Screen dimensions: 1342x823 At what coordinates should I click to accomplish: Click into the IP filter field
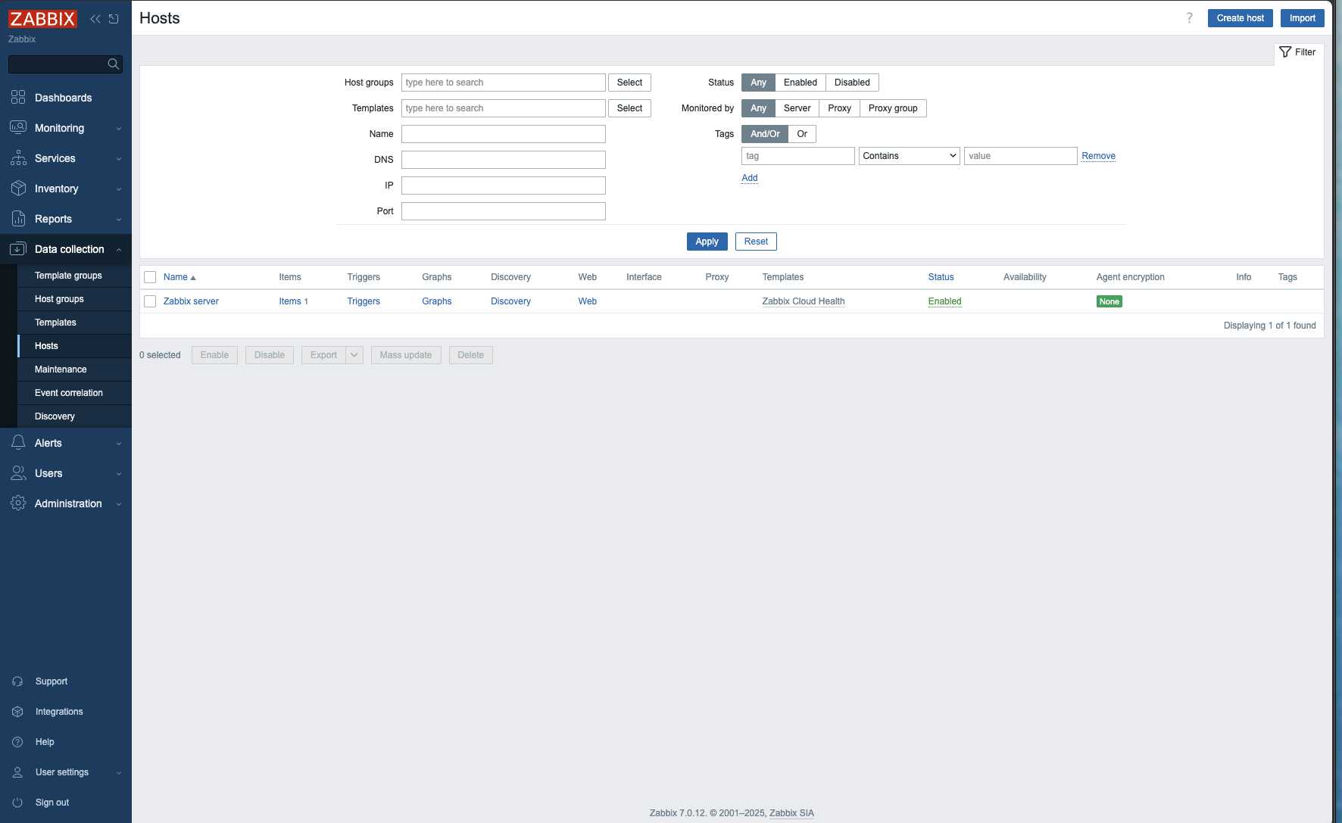click(503, 185)
